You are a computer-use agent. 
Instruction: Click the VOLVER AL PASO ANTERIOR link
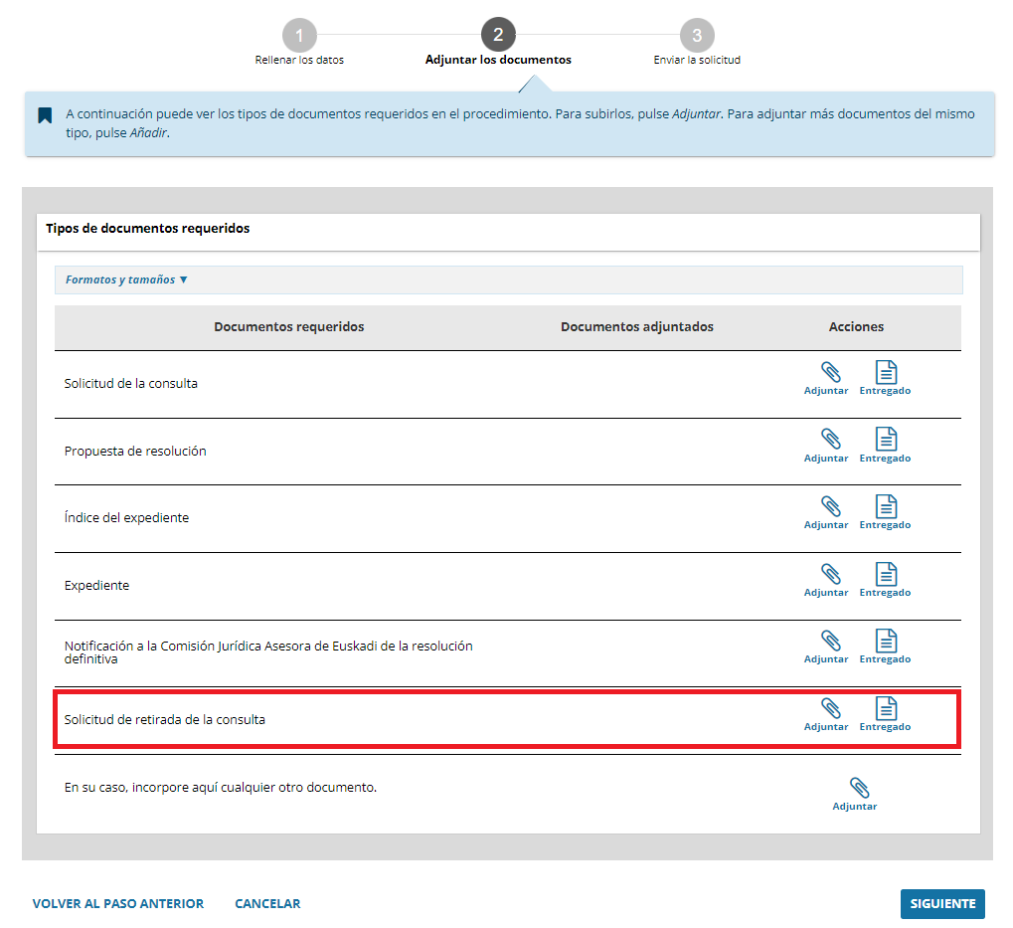coord(118,904)
